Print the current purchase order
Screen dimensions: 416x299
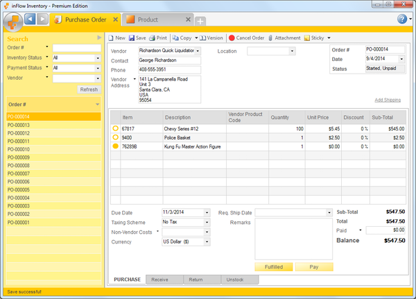tap(152, 37)
